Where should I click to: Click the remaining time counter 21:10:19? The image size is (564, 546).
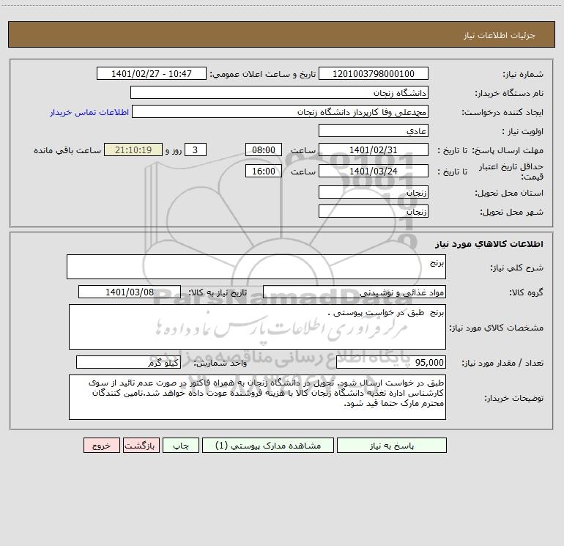133,150
